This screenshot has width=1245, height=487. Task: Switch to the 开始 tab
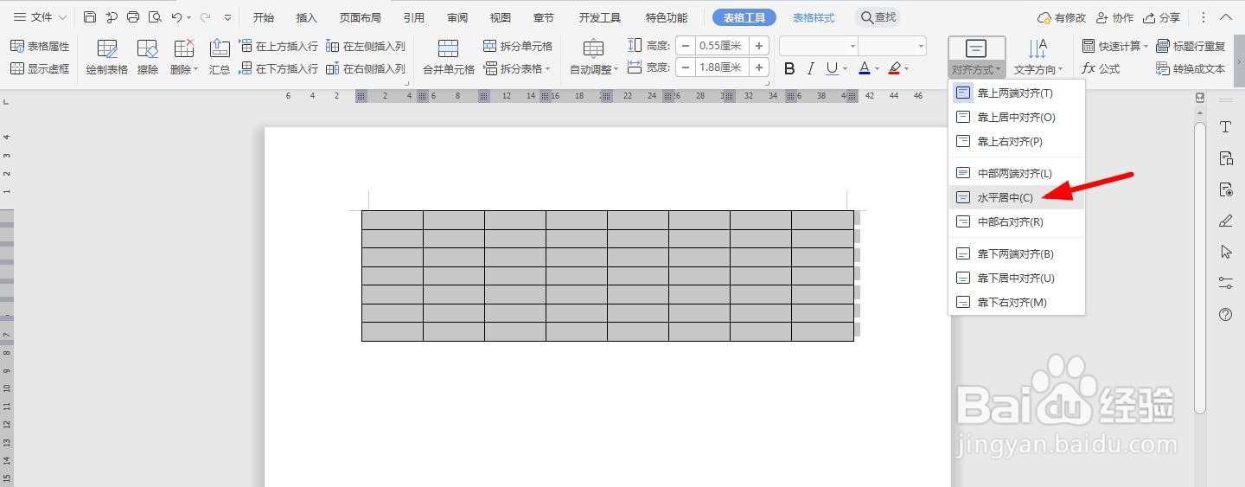point(264,17)
